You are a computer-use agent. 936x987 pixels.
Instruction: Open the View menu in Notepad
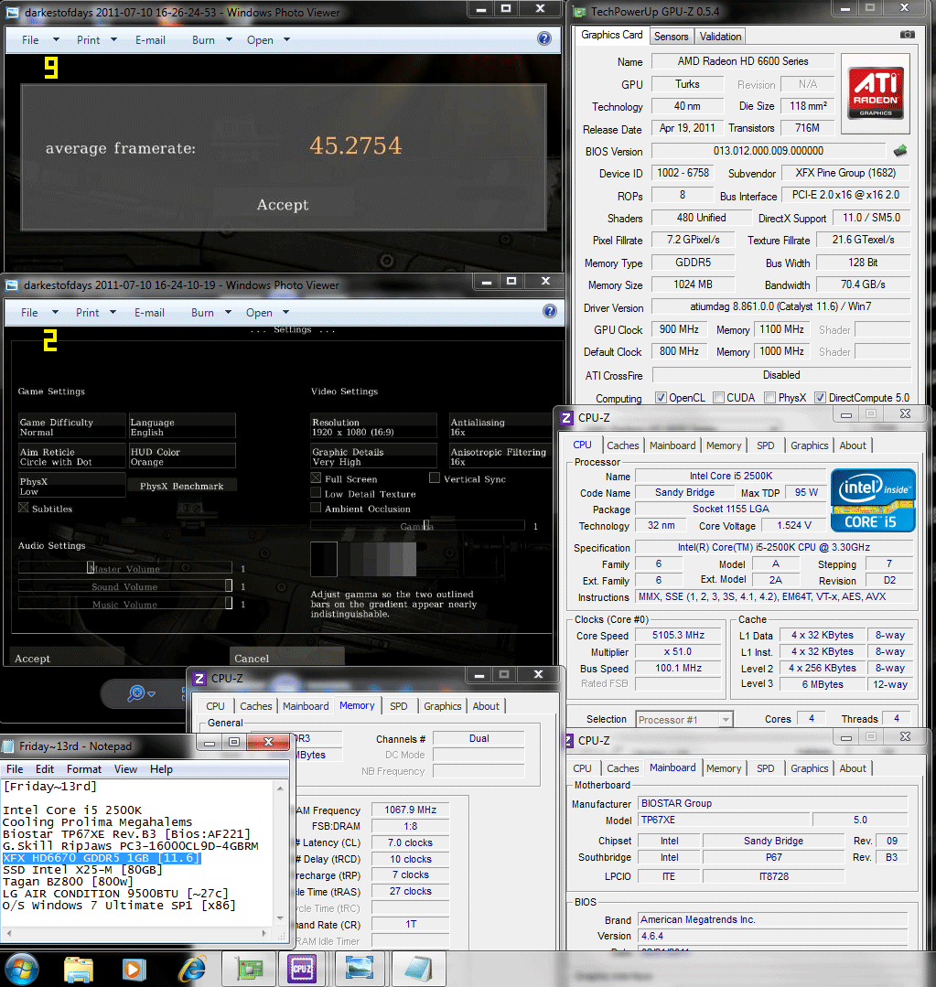pyautogui.click(x=125, y=769)
